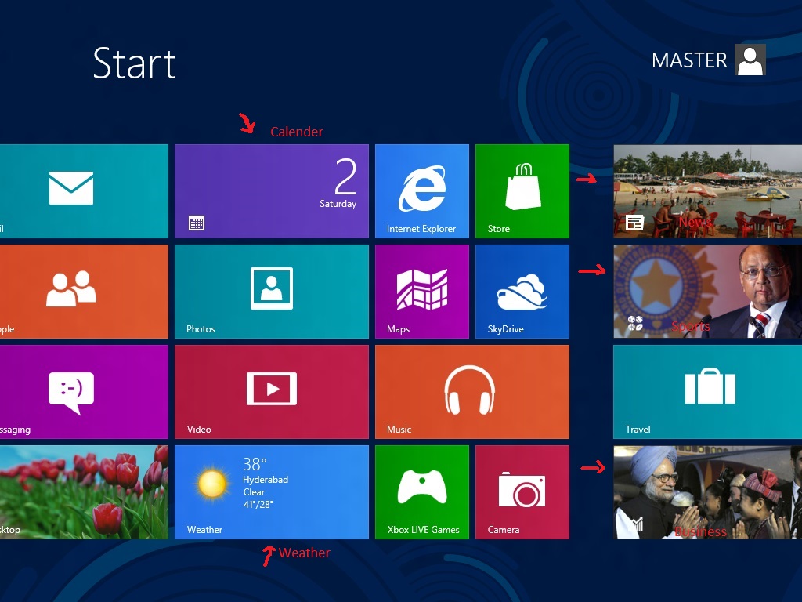Open the Music headphones tile
This screenshot has width=802, height=602.
coord(472,392)
